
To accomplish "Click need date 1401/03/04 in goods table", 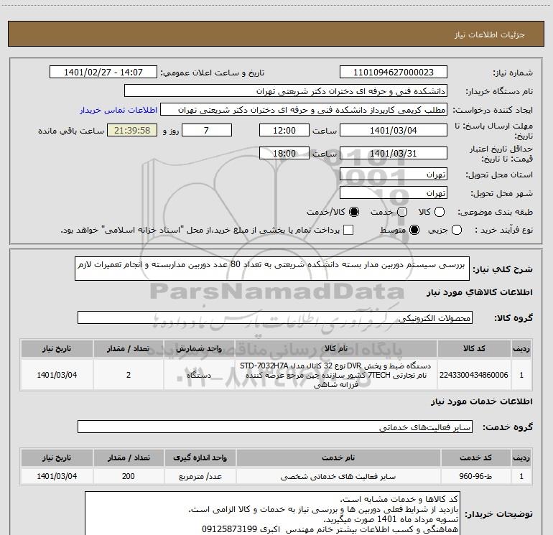I will click(57, 375).
